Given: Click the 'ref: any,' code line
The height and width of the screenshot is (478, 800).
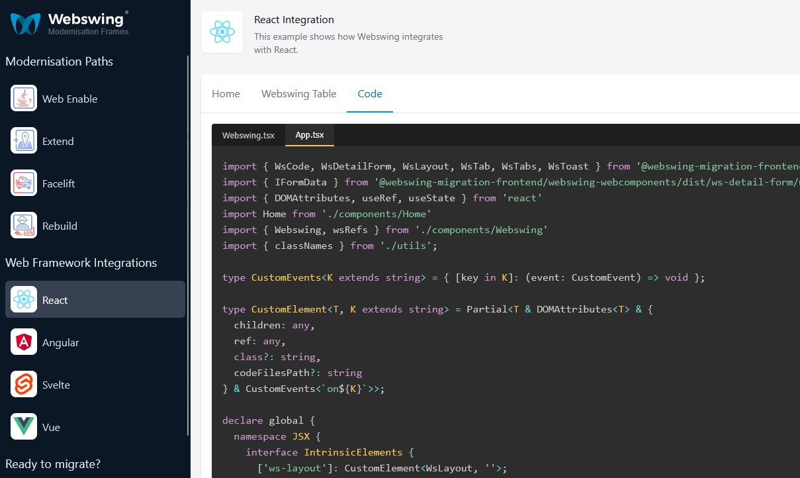Looking at the screenshot, I should pyautogui.click(x=259, y=341).
